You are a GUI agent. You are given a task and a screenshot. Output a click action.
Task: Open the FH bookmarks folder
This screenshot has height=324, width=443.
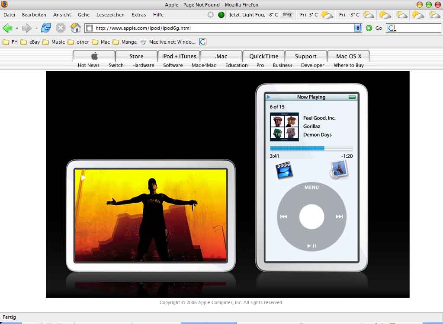[10, 42]
